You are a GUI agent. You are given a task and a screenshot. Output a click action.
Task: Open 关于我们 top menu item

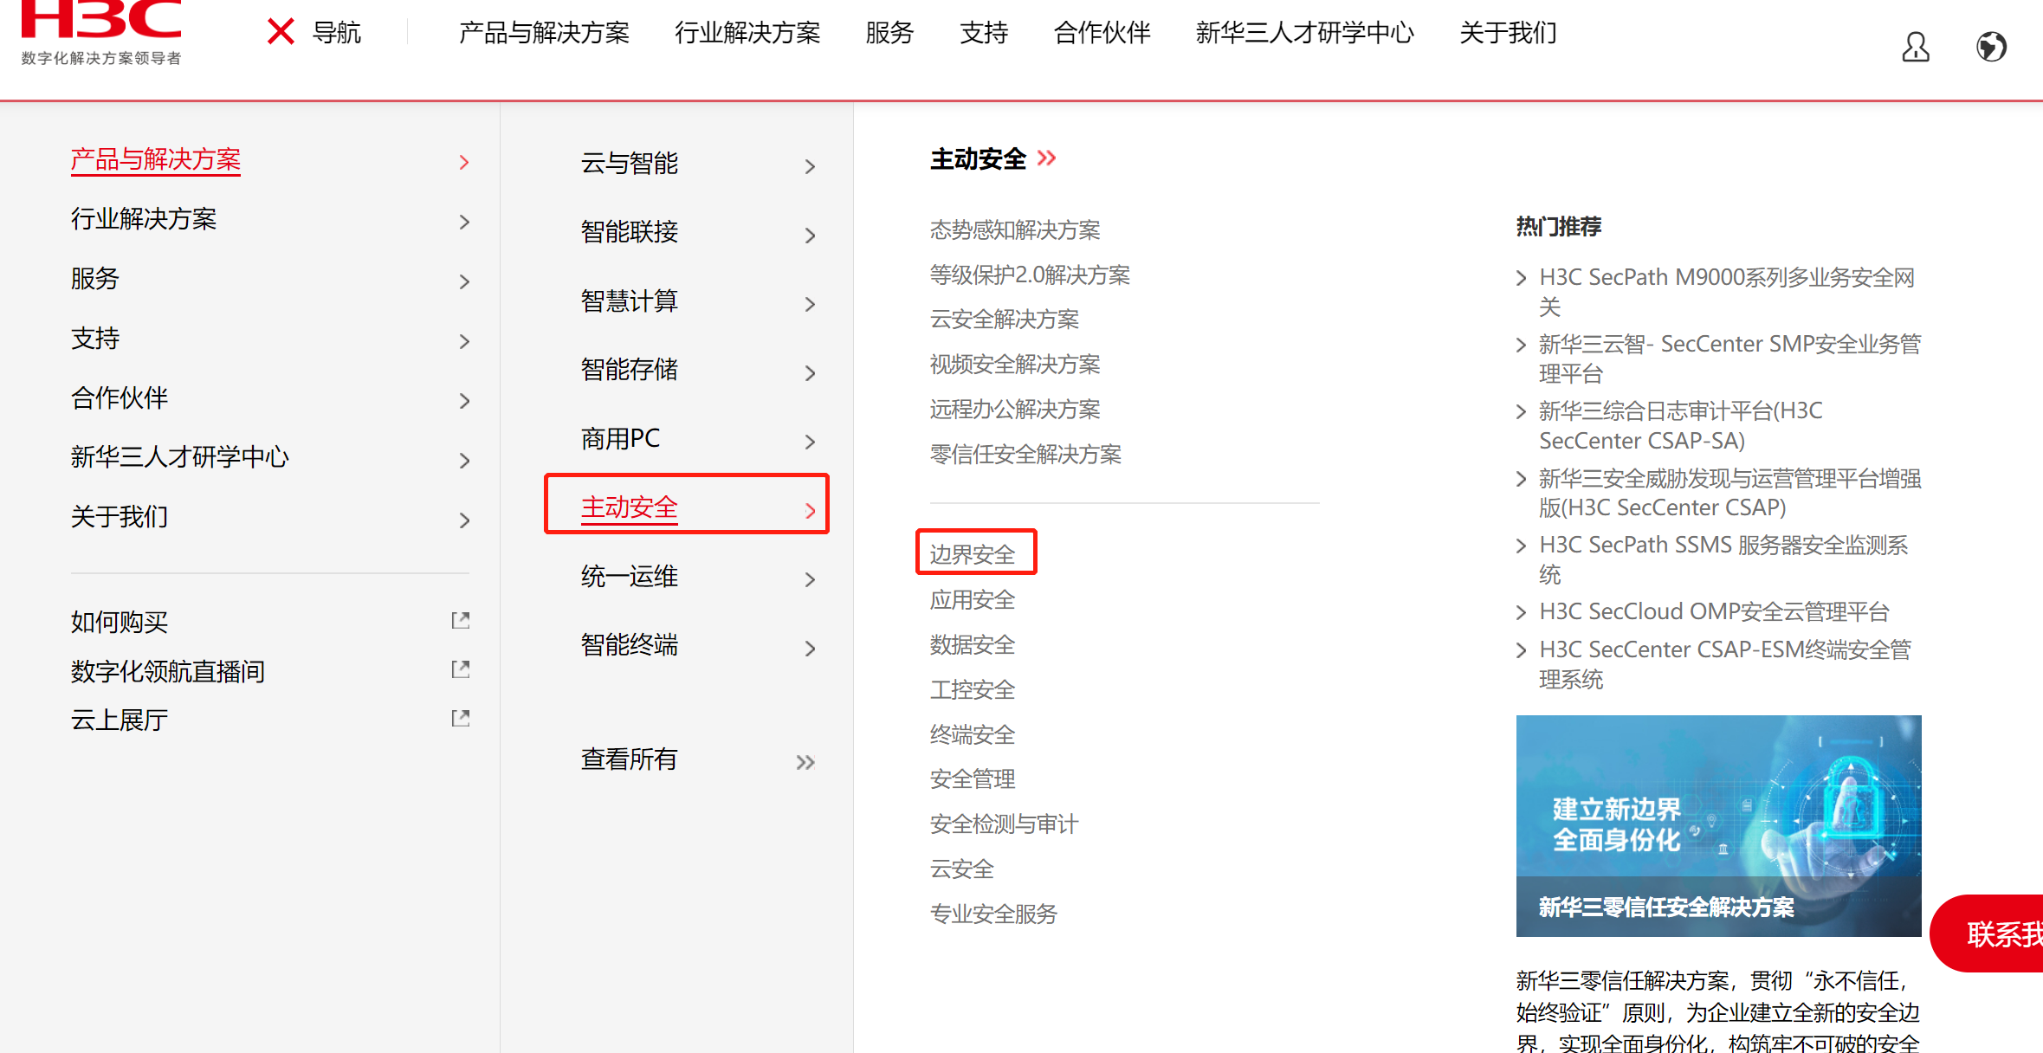tap(1508, 33)
